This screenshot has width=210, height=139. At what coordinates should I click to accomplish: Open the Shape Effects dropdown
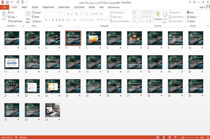(x=176, y=21)
